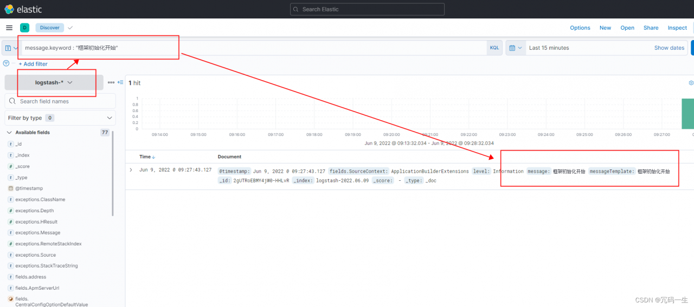Image resolution: width=694 pixels, height=307 pixels.
Task: Select the exceptions.HResult field
Action: [36, 222]
